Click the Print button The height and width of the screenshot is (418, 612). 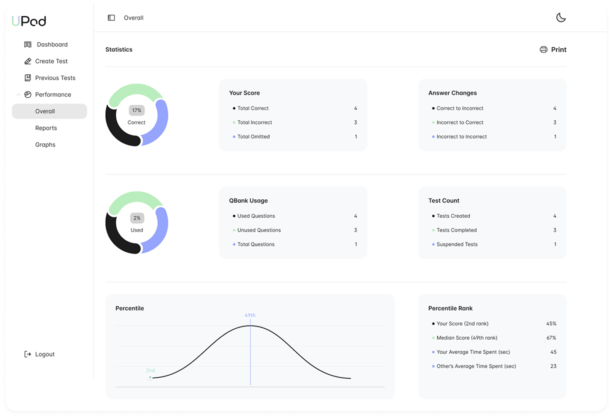(x=558, y=49)
